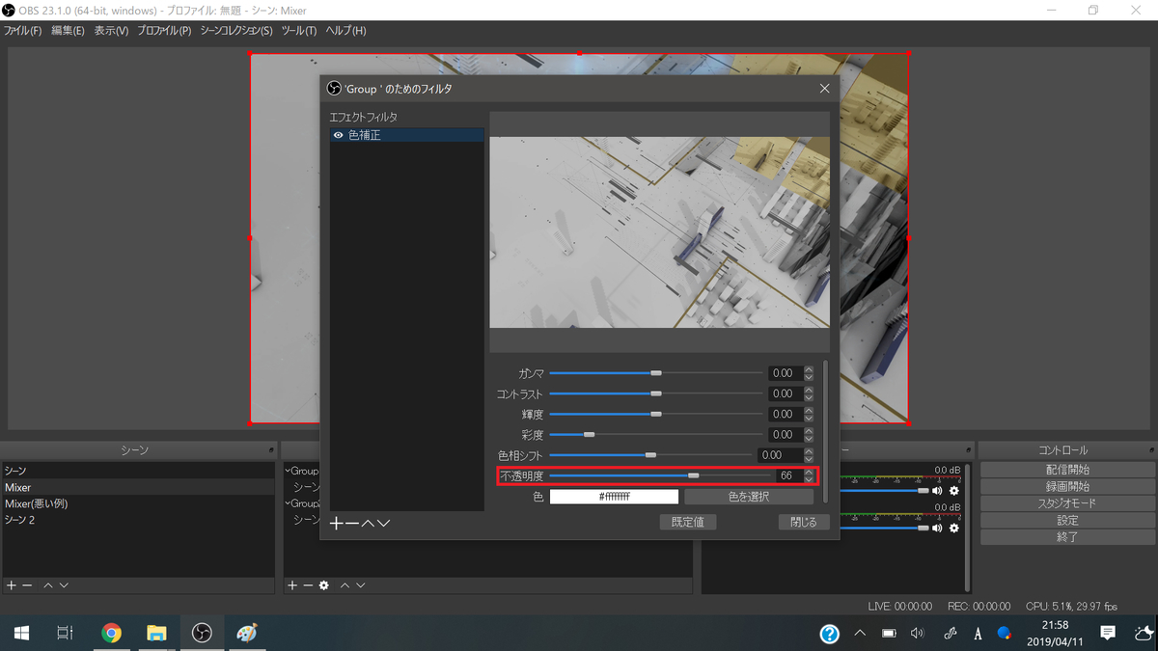Toggle visibility eye of 色補正 filter
Viewport: 1158px width, 651px height.
click(338, 136)
